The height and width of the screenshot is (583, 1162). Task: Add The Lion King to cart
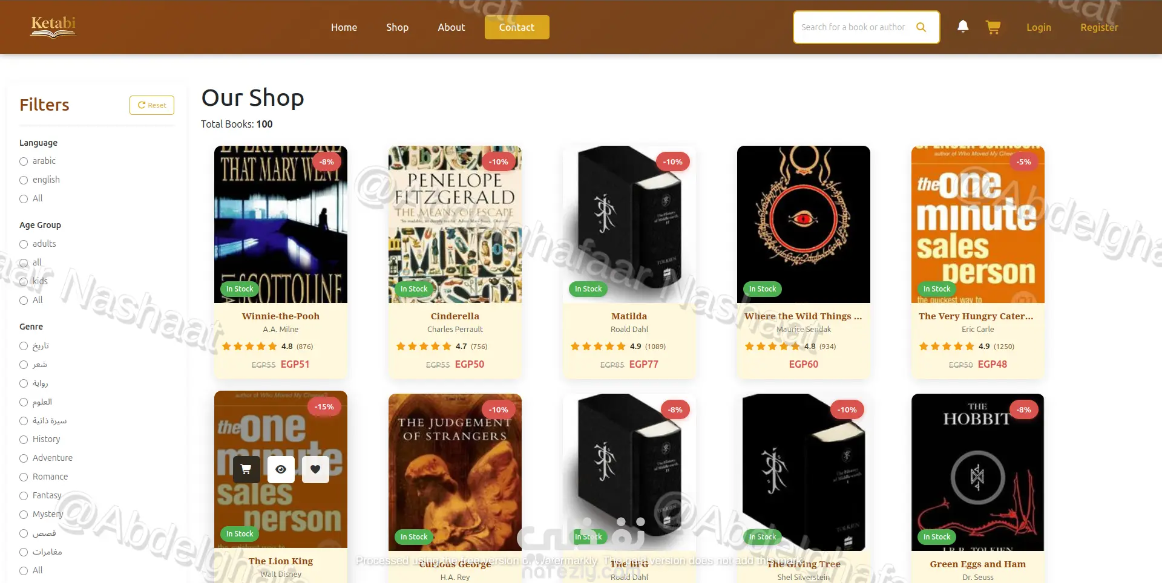(246, 469)
